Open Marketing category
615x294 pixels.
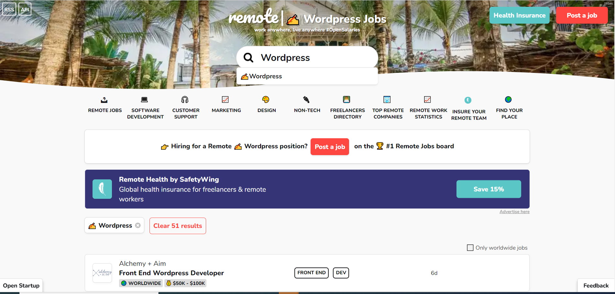tap(226, 110)
